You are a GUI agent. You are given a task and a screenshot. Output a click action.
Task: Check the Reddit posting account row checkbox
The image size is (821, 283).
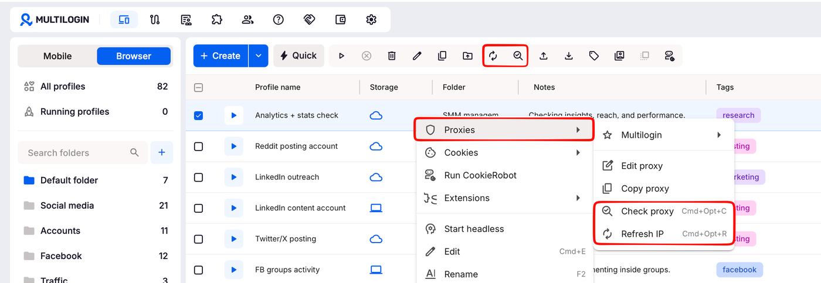point(198,146)
